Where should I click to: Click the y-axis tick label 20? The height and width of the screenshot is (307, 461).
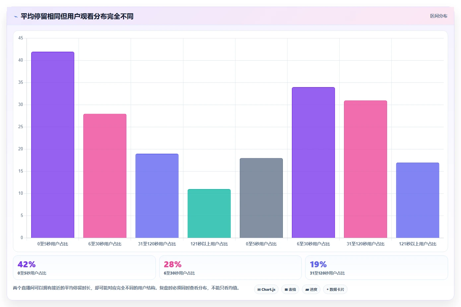(21, 149)
